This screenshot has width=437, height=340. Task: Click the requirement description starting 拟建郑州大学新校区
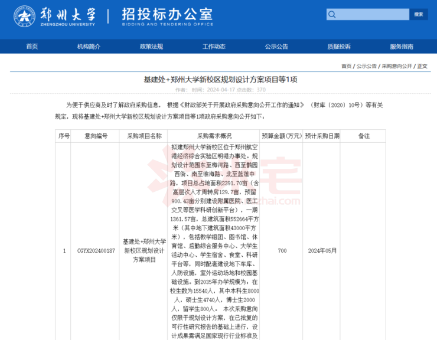pos(214,241)
